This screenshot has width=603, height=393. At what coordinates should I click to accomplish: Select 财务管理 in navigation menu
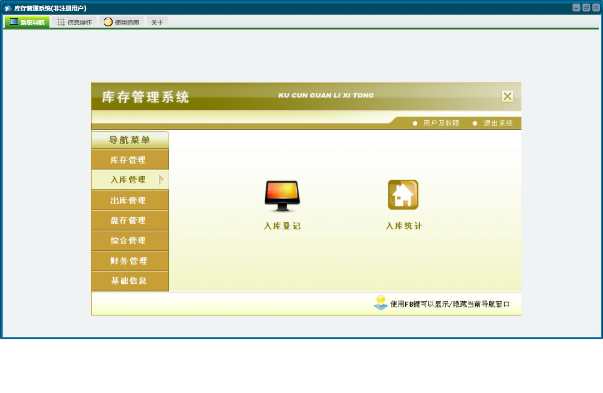(130, 261)
